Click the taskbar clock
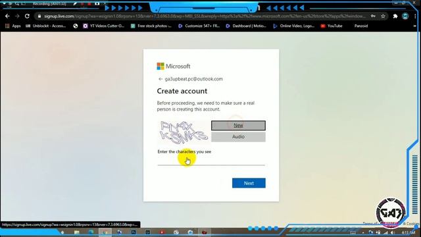Image resolution: width=421 pixels, height=237 pixels. [409, 232]
